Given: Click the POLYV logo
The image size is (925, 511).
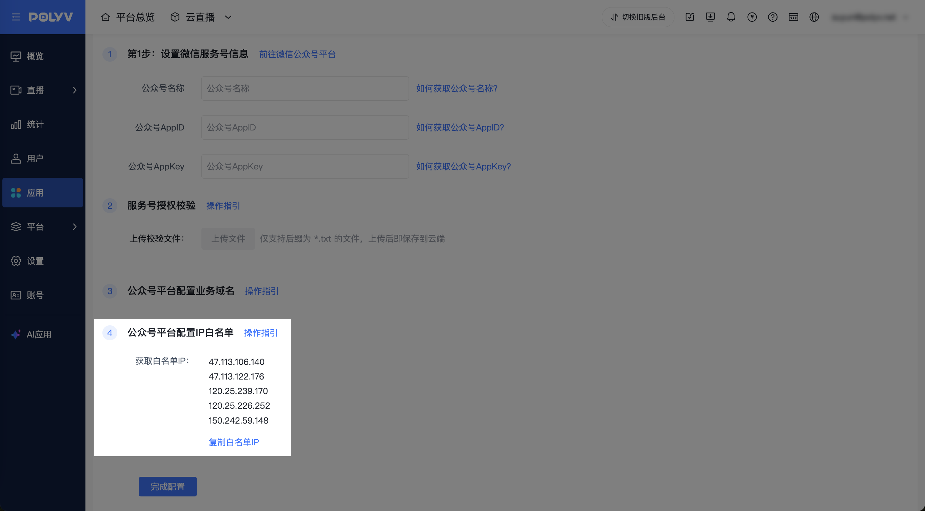Looking at the screenshot, I should (51, 17).
